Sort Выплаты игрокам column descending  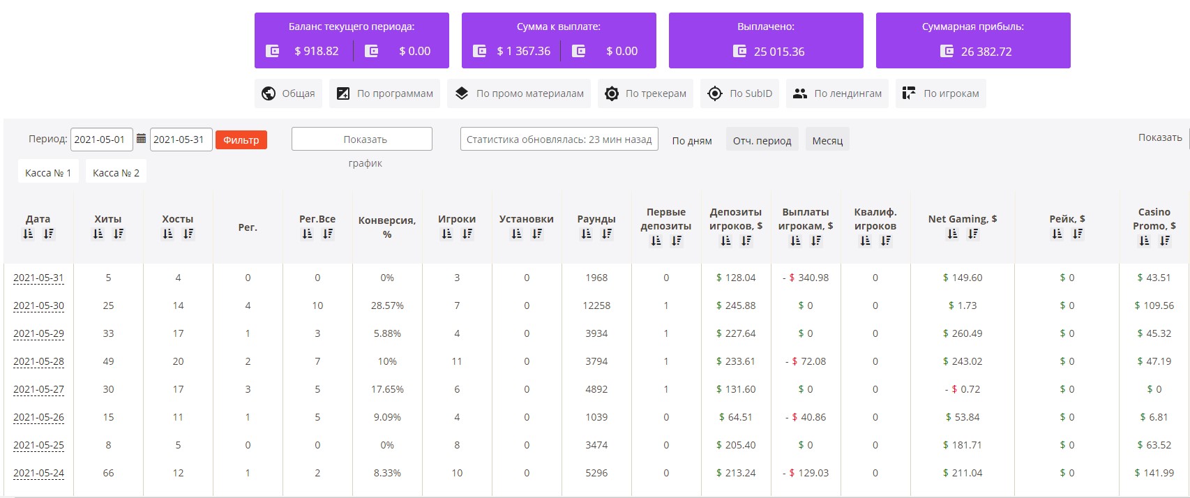(x=816, y=241)
